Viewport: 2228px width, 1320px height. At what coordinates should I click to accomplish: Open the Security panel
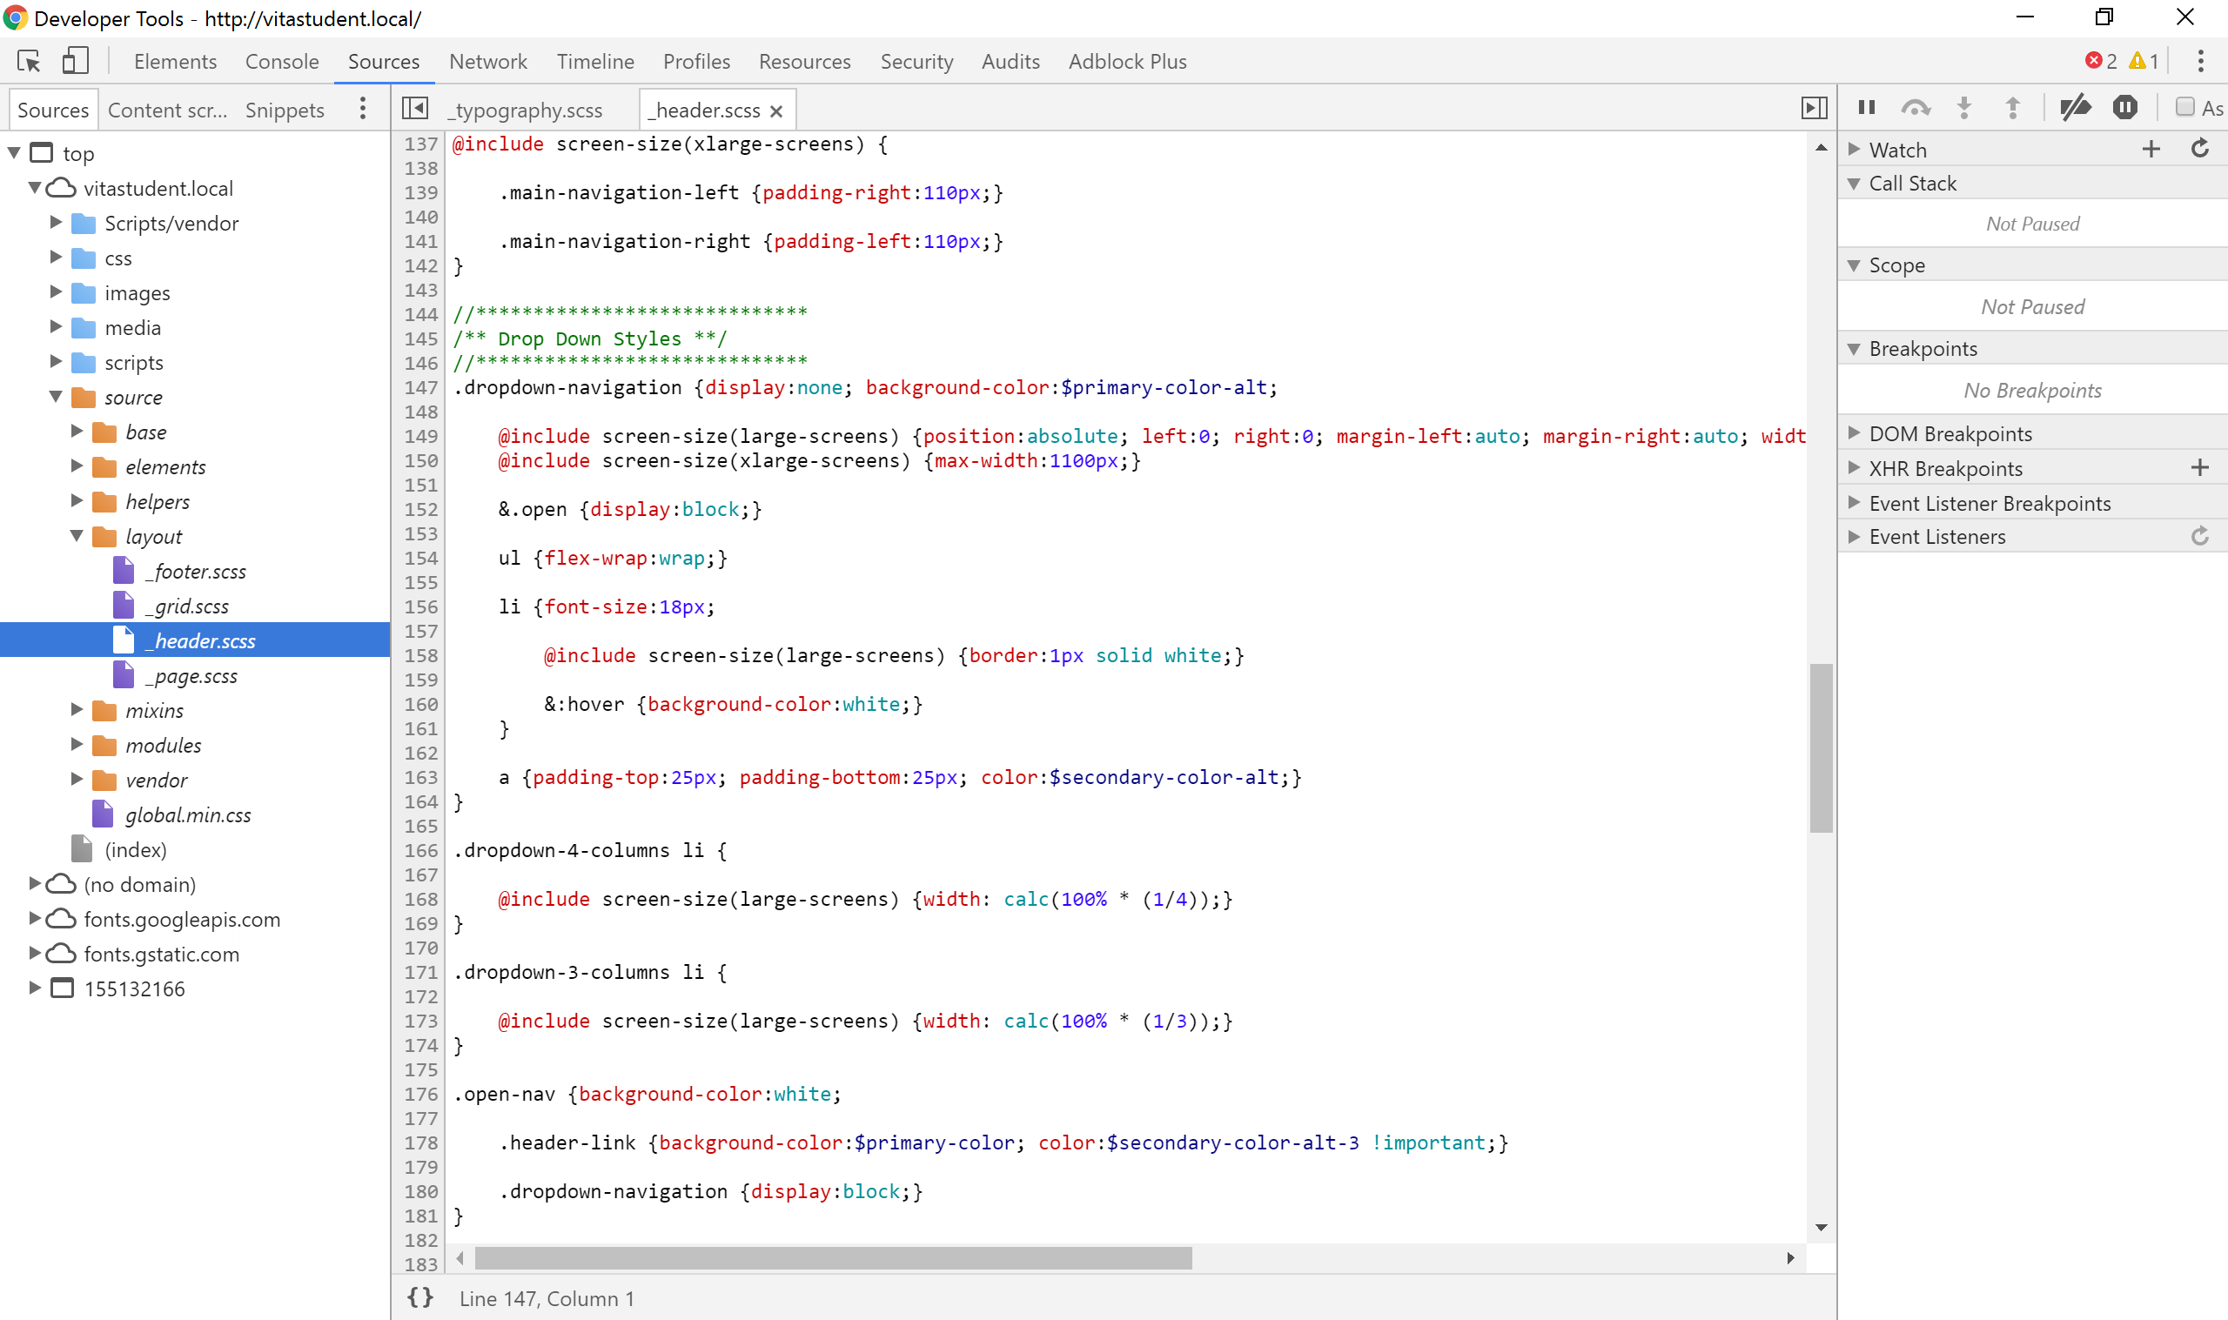pos(916,62)
